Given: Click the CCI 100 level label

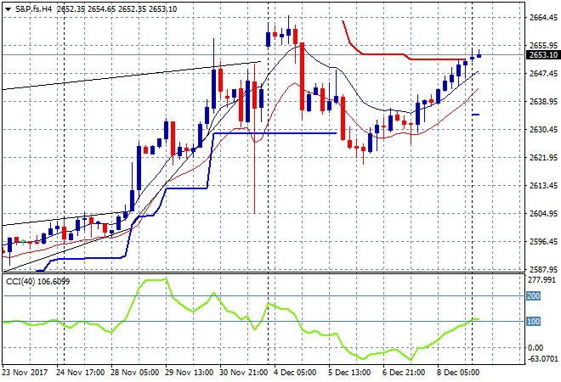Looking at the screenshot, I should 533,321.
